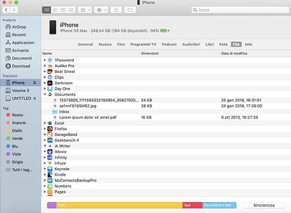The height and width of the screenshot is (213, 291).
Task: Switch to the Film tab
Action: tap(121, 44)
